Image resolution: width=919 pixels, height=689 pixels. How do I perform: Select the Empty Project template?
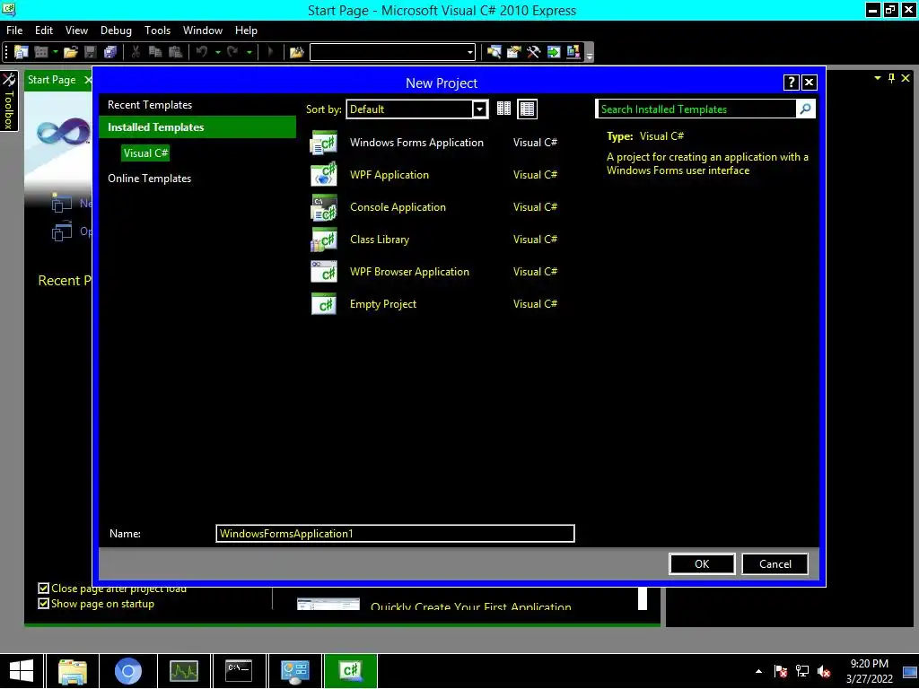(435, 303)
